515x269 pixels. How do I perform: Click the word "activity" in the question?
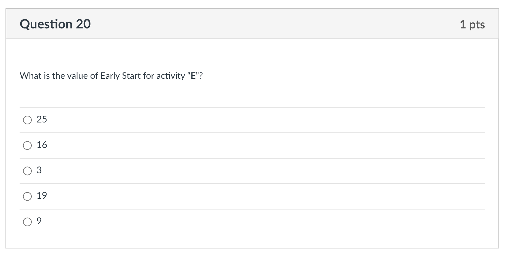click(x=170, y=76)
